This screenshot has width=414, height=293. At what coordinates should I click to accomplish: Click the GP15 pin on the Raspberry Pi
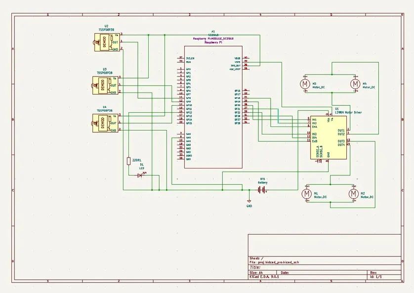pos(189,123)
